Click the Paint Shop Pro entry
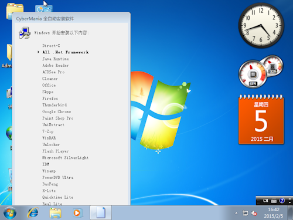The height and width of the screenshot is (220, 293). [58, 118]
